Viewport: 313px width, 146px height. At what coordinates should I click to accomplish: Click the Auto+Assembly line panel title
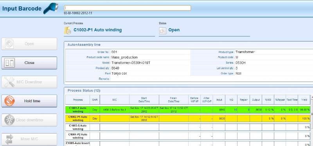point(84,45)
